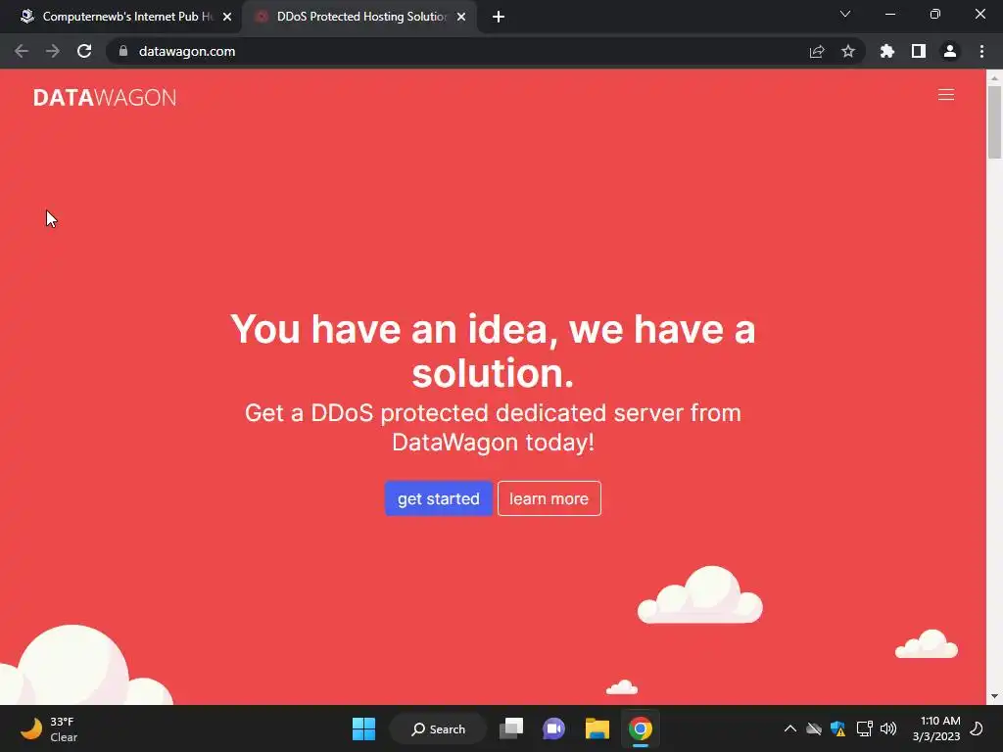The image size is (1003, 752).
Task: Click the scrollbar down arrow
Action: click(x=994, y=696)
